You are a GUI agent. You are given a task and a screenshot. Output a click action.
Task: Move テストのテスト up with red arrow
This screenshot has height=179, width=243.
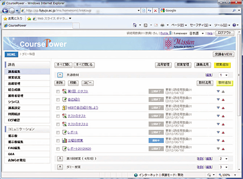(x=223, y=116)
